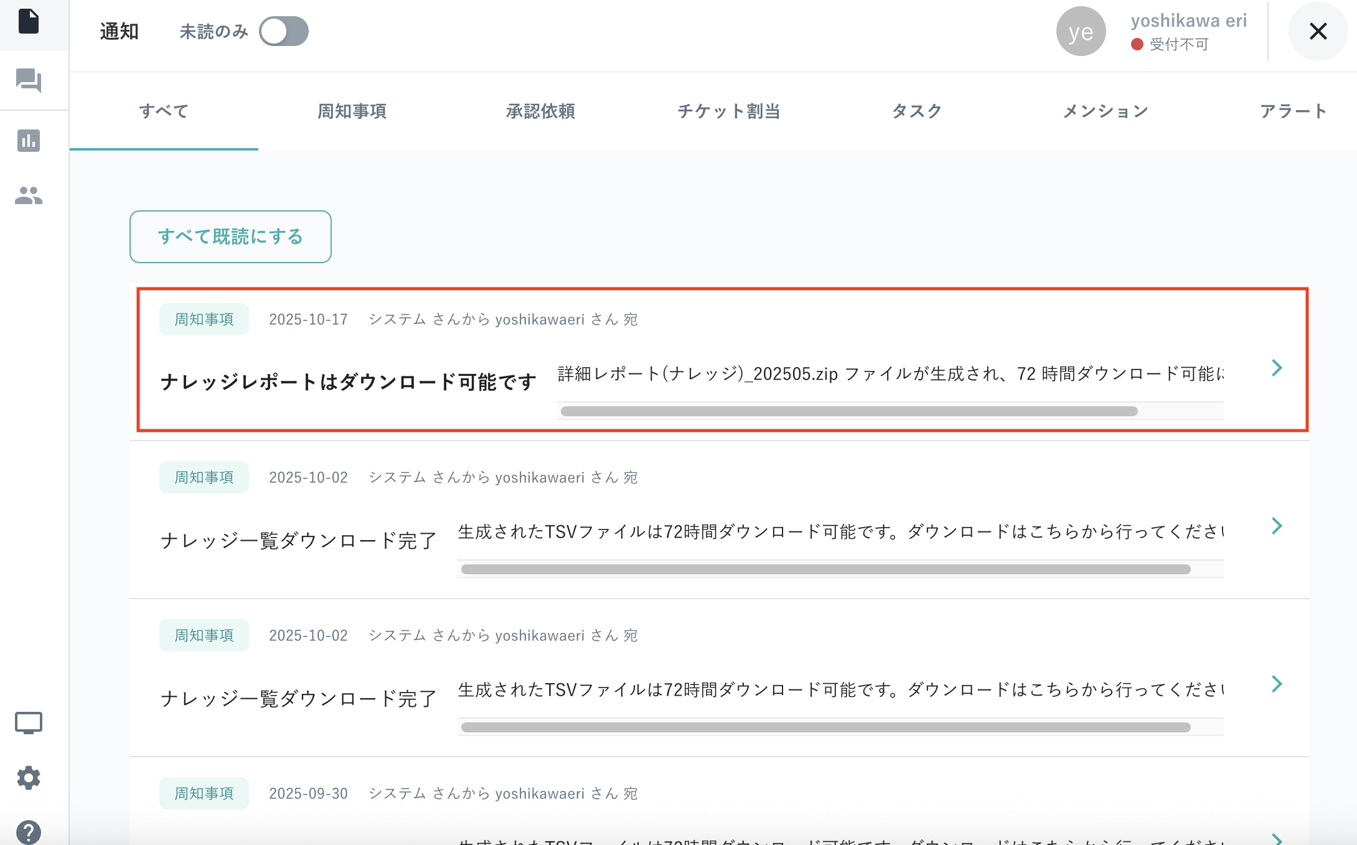The width and height of the screenshot is (1357, 845).
Task: Click the ye user avatar
Action: point(1081,32)
